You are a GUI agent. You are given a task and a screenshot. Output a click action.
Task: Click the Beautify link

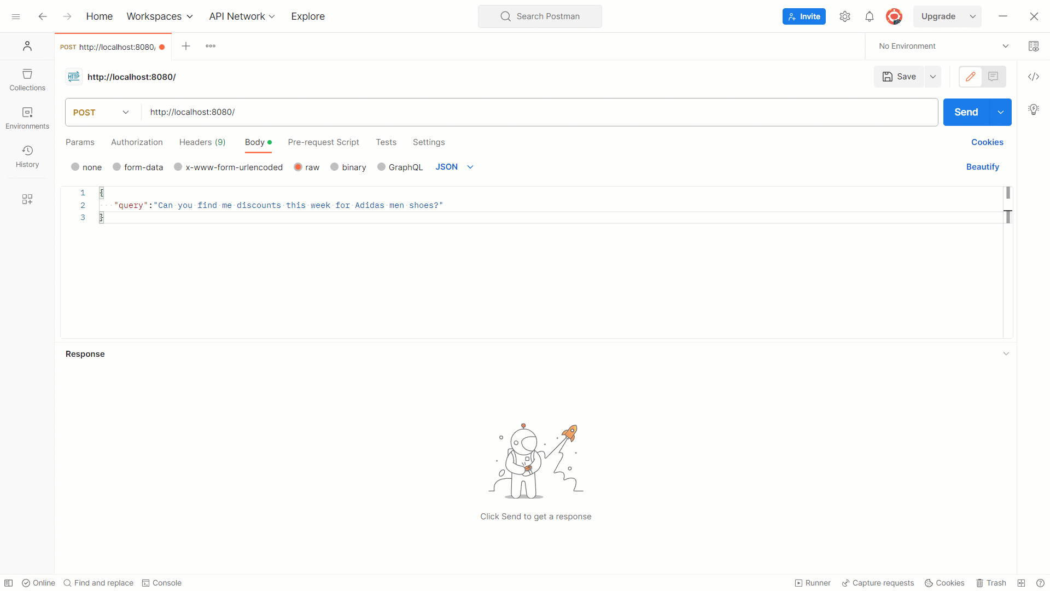(x=982, y=167)
